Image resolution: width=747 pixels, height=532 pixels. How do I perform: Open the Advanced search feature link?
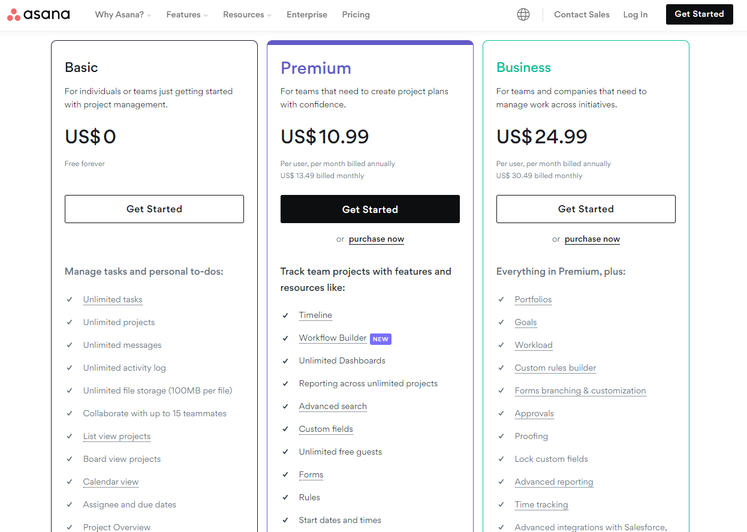(333, 406)
